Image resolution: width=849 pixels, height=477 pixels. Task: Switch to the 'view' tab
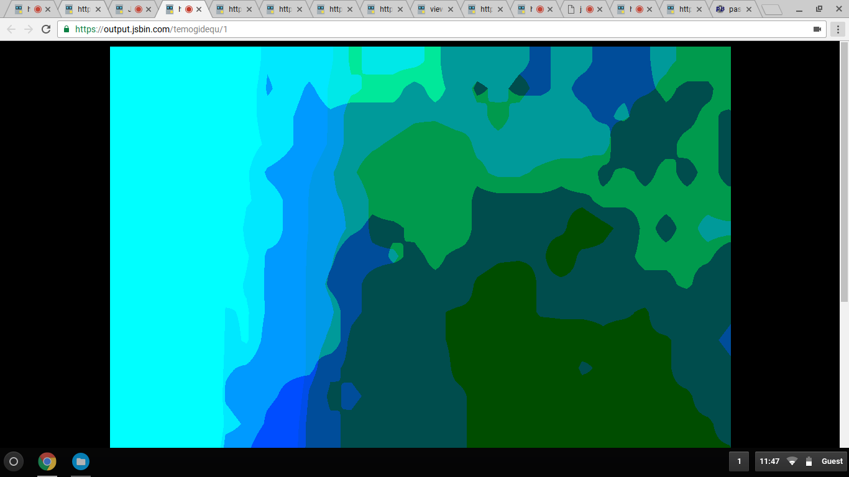(436, 9)
